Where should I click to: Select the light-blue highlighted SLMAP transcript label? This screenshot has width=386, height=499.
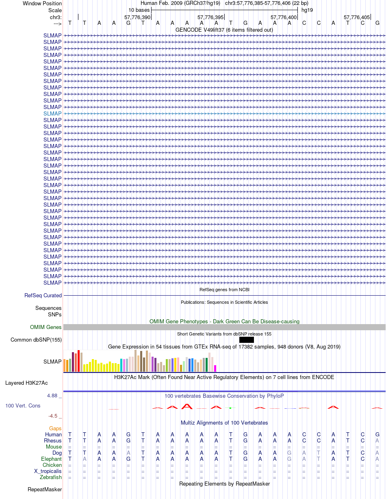52,113
